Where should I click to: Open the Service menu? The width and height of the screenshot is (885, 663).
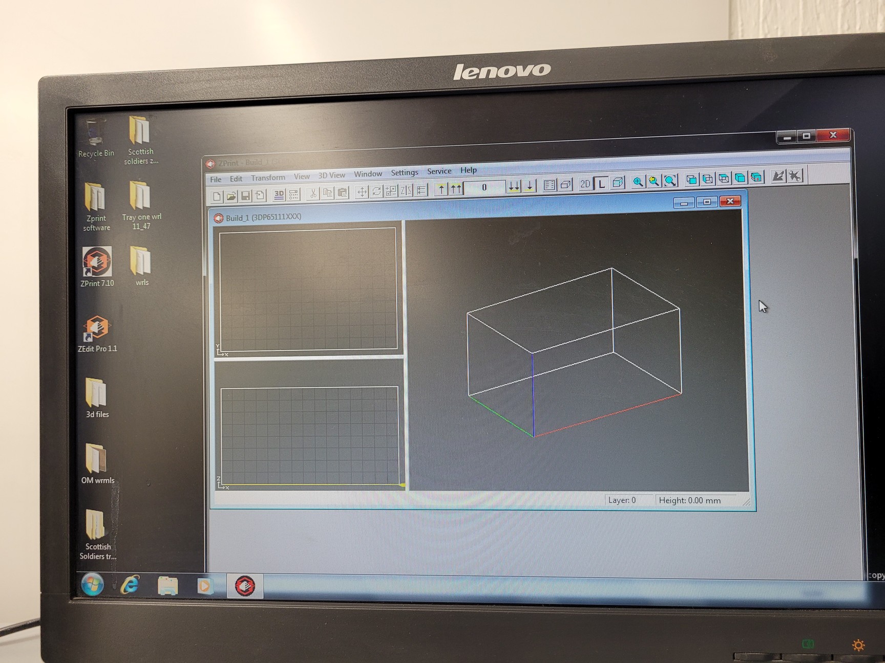pyautogui.click(x=438, y=171)
